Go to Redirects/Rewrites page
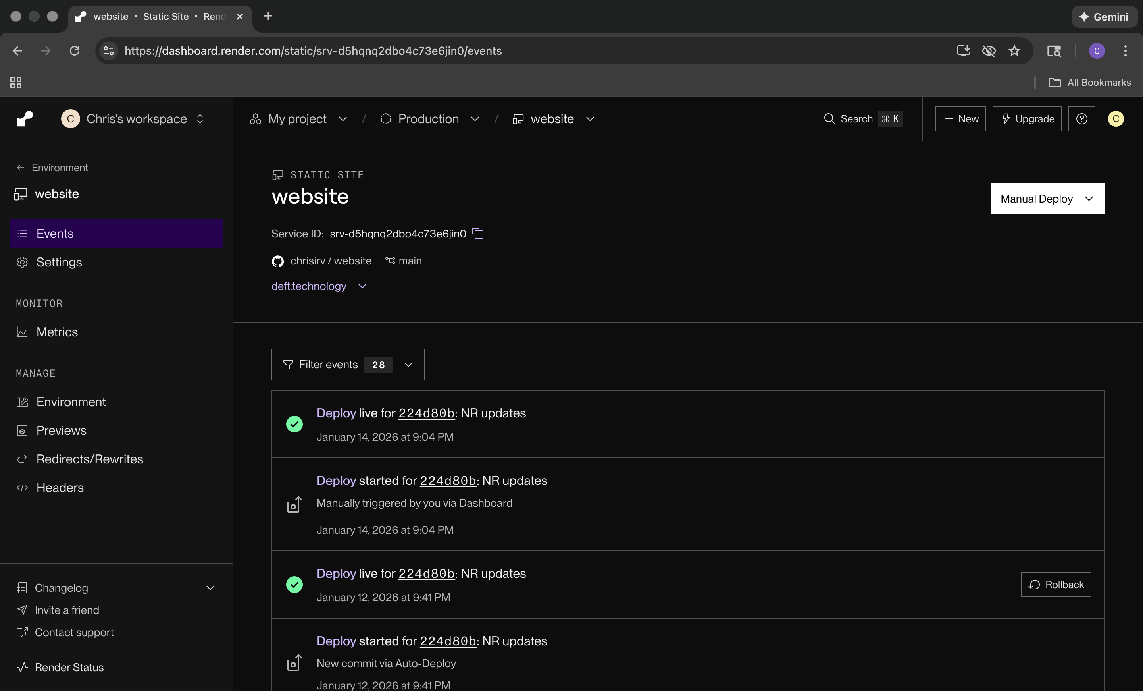The width and height of the screenshot is (1143, 691). click(x=90, y=459)
